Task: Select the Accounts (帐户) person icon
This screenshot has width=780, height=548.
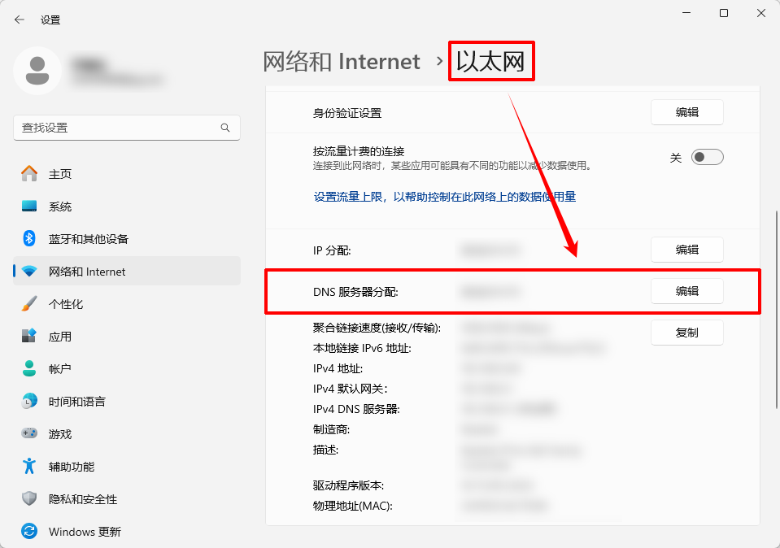Action: tap(29, 368)
